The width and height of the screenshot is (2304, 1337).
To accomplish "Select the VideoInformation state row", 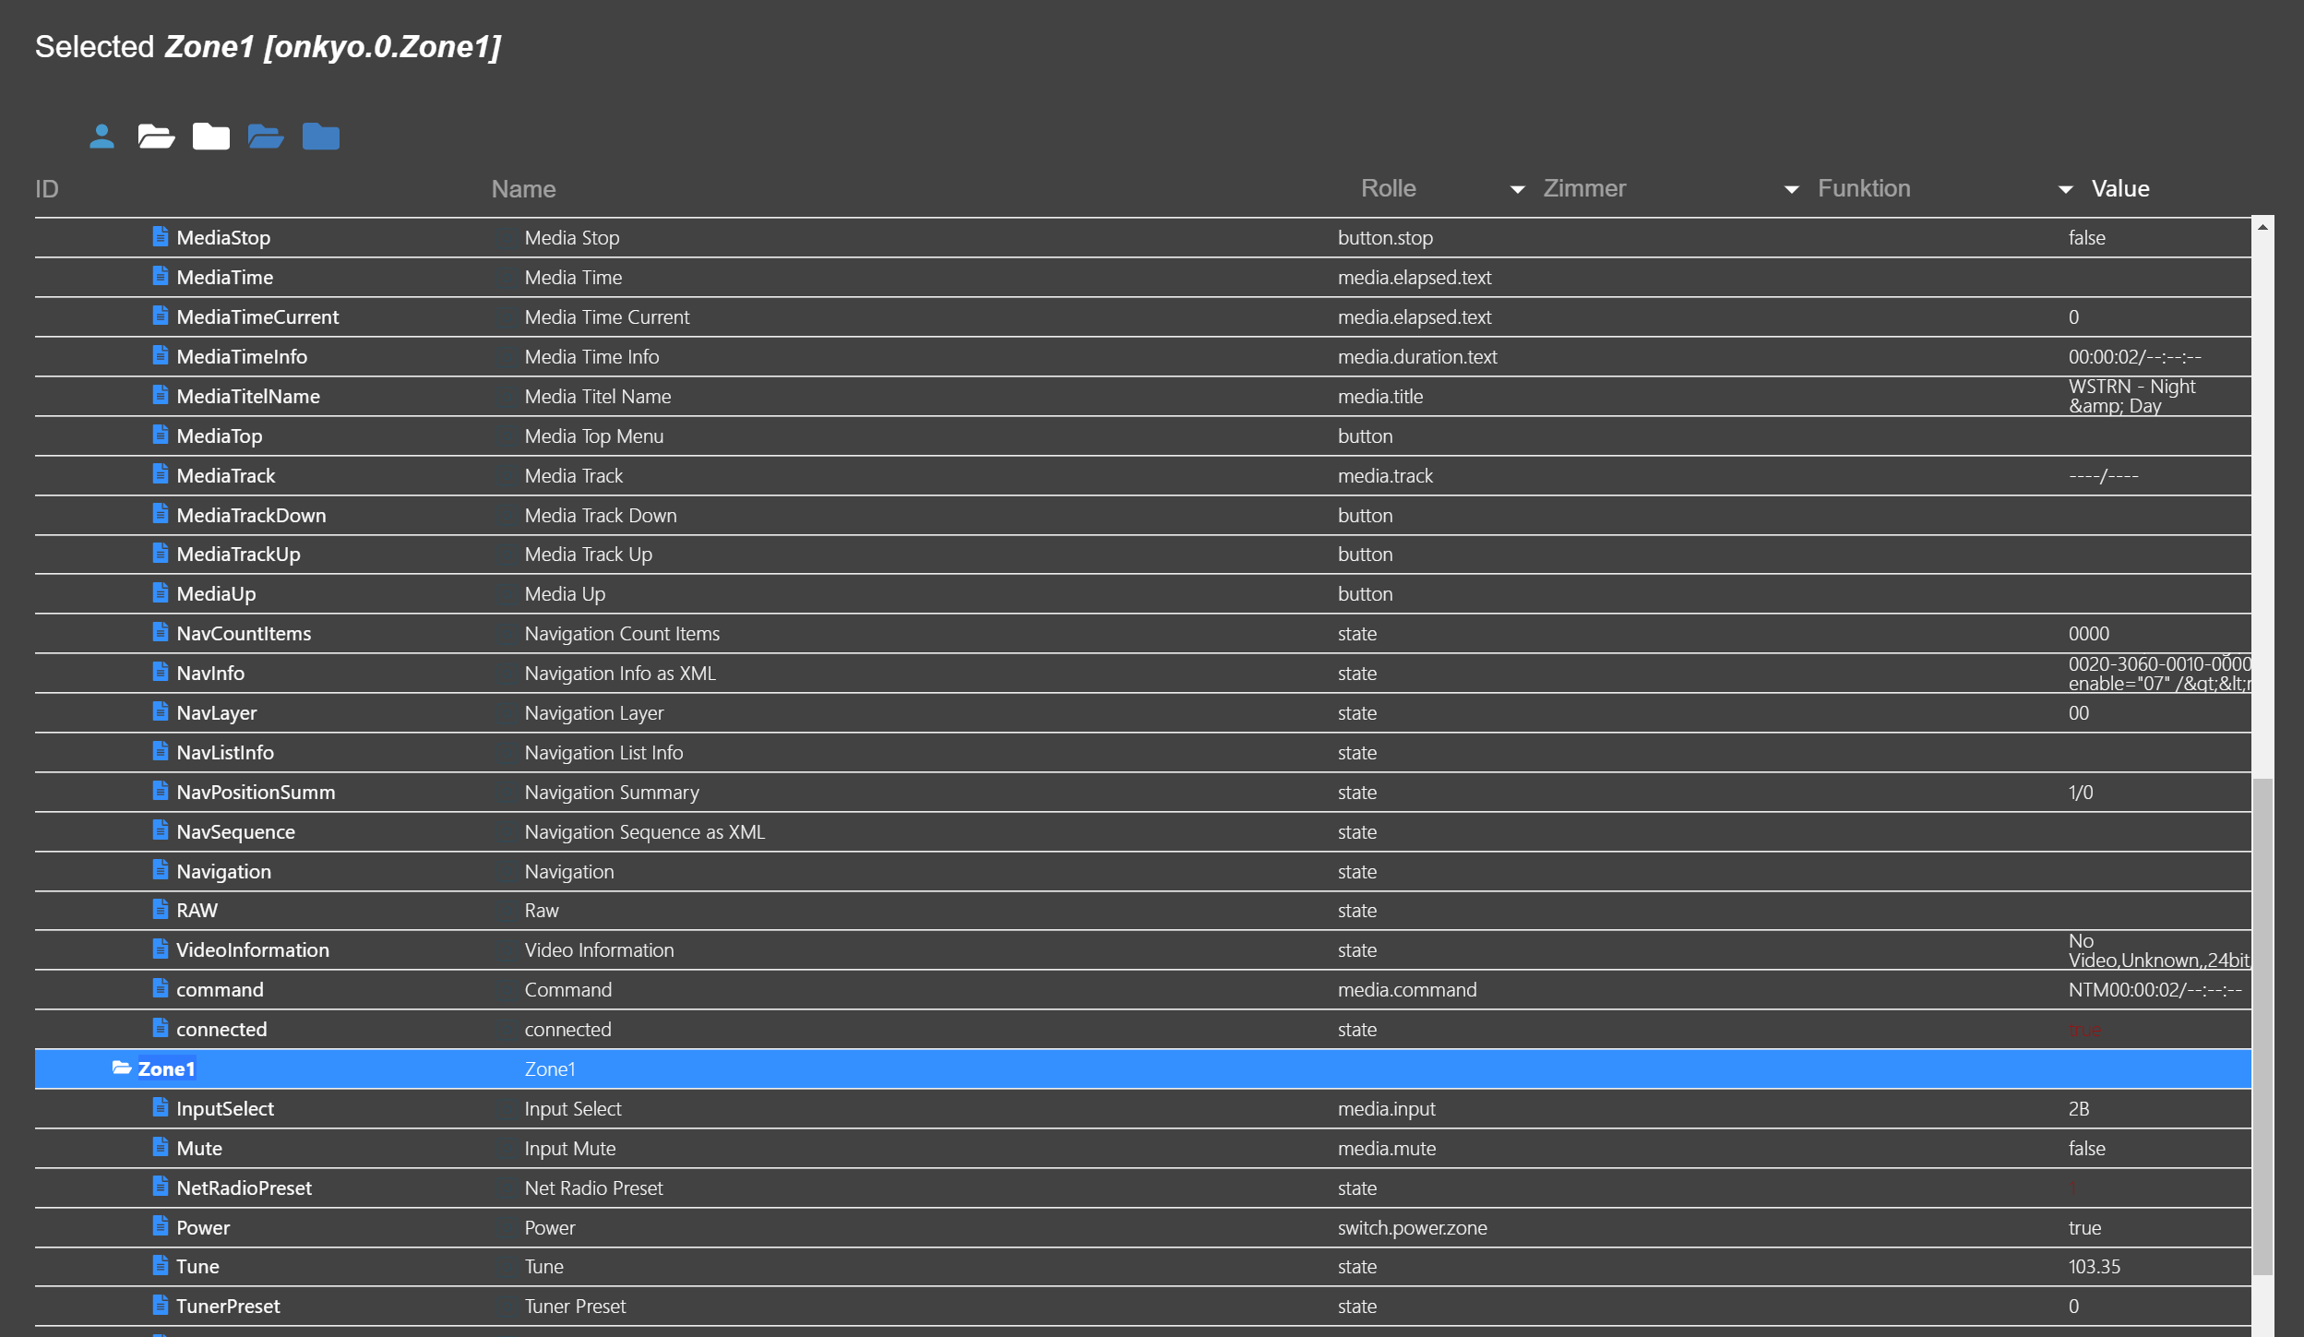I will click(252, 950).
